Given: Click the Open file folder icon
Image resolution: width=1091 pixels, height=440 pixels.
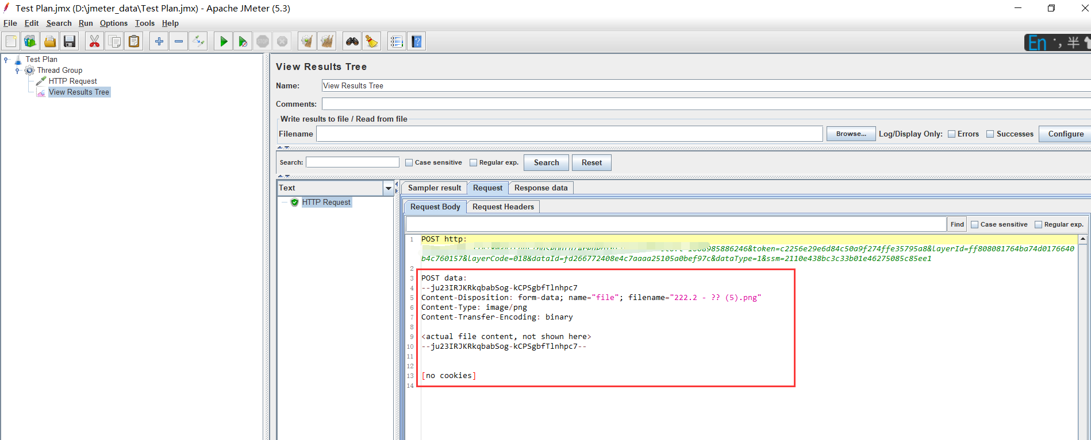Looking at the screenshot, I should tap(50, 41).
